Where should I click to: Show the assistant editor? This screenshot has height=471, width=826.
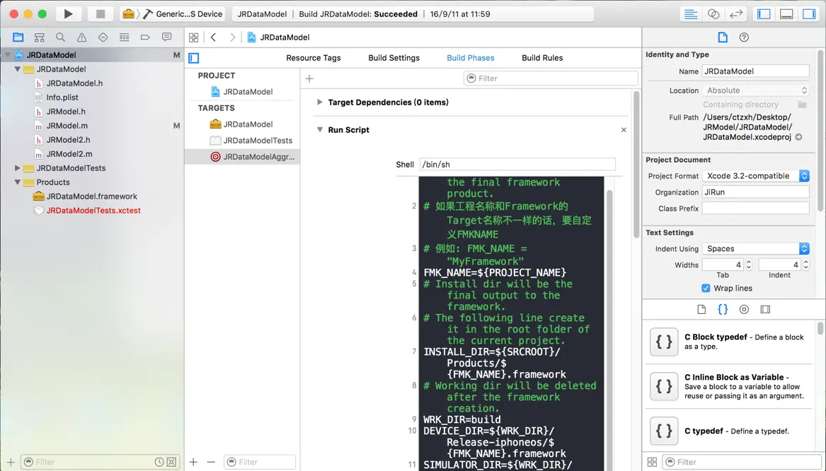(x=713, y=14)
